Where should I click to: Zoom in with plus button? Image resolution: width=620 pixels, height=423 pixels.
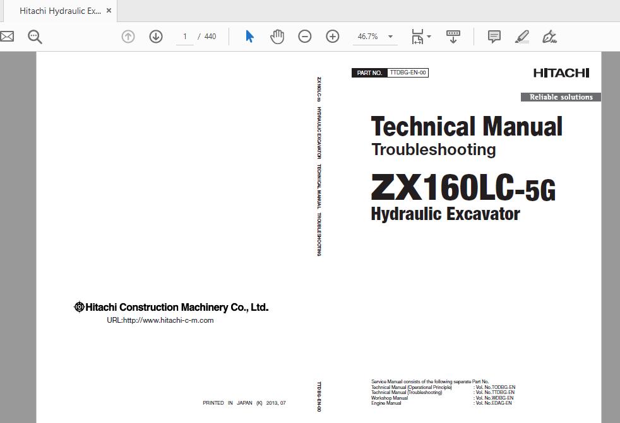333,37
